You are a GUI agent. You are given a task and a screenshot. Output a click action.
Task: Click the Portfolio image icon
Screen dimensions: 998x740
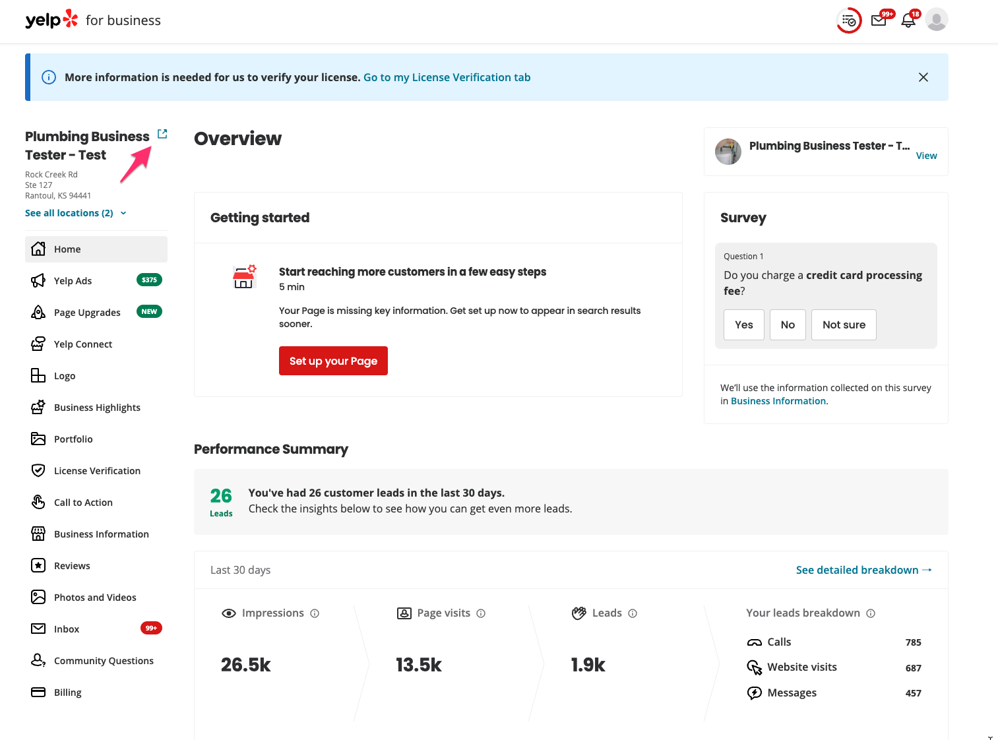(38, 439)
